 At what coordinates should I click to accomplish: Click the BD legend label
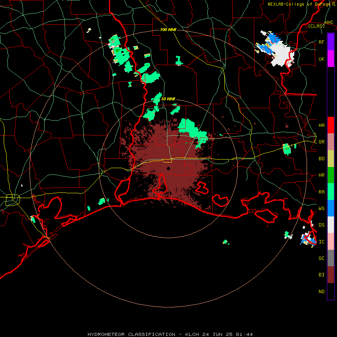click(x=321, y=159)
